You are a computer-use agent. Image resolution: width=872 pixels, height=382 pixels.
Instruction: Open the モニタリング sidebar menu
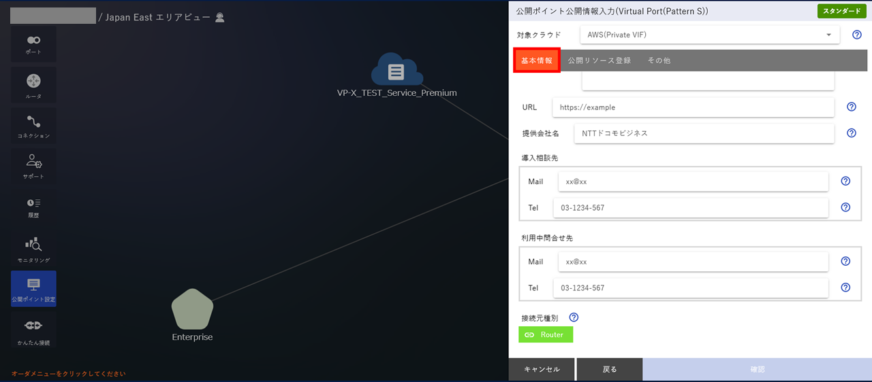[33, 248]
